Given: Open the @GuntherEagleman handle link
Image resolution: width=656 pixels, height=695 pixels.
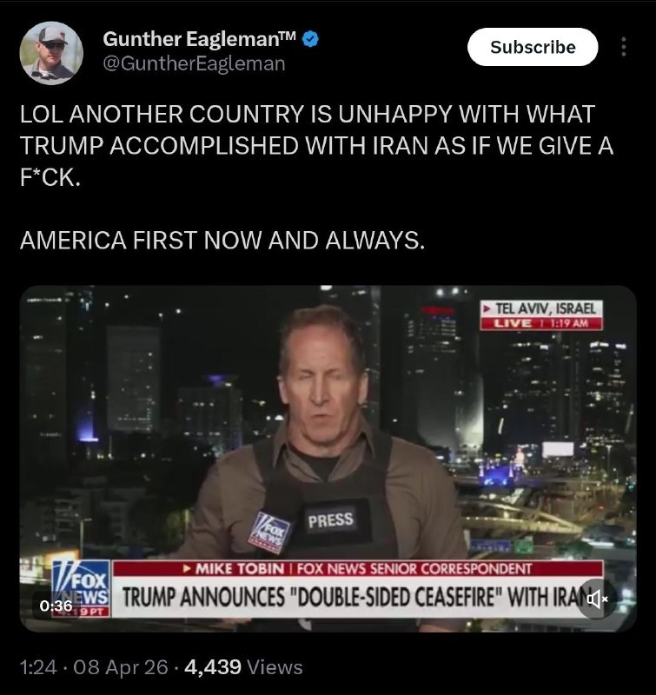Looking at the screenshot, I should click(194, 63).
